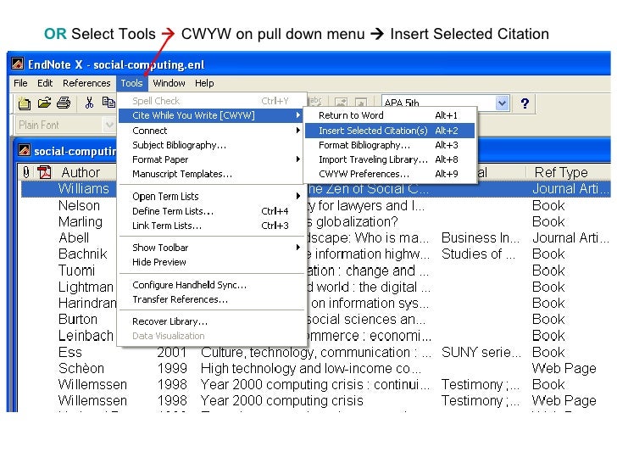Click 'High technology and low-income co...' title
617x463 pixels.
311,368
